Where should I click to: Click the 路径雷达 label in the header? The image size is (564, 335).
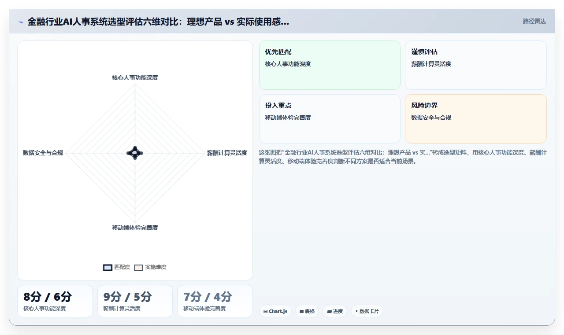coord(534,21)
